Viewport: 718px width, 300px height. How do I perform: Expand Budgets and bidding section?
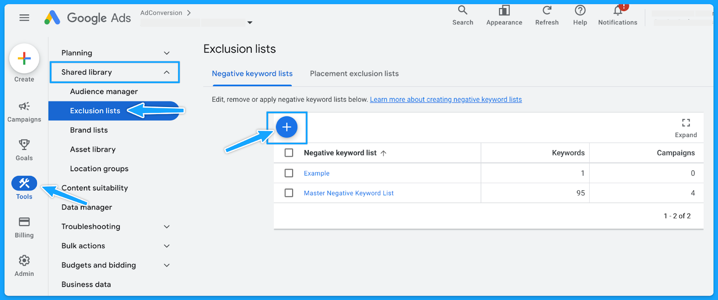(166, 265)
